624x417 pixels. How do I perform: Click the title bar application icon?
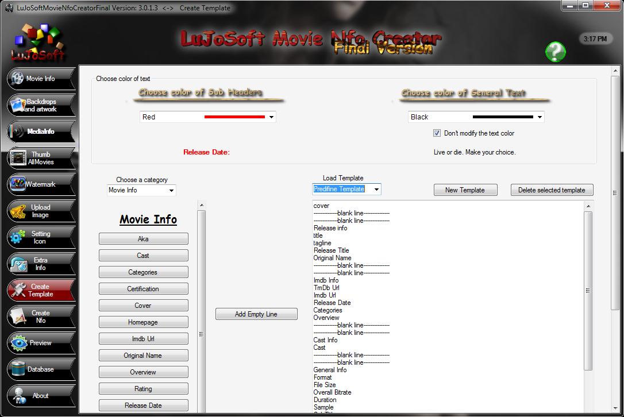point(9,7)
